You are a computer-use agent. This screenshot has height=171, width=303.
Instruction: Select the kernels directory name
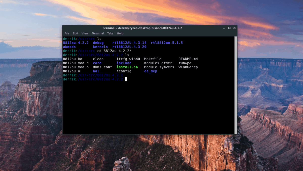coord(100,47)
